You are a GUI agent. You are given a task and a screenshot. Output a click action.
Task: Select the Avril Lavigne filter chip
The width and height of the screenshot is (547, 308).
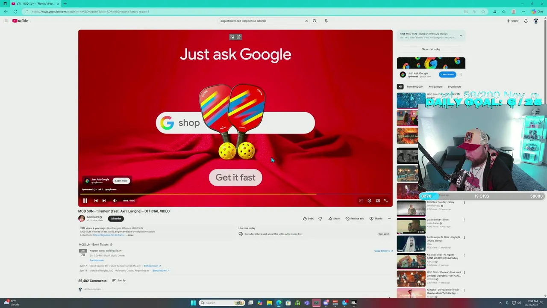(435, 87)
